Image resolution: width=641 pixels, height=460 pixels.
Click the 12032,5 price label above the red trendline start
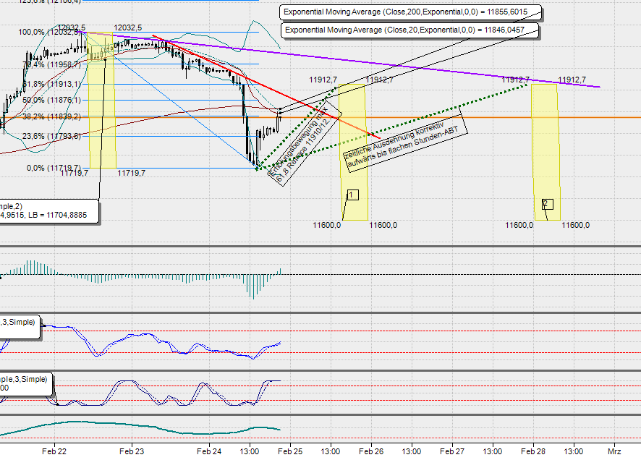pos(128,27)
